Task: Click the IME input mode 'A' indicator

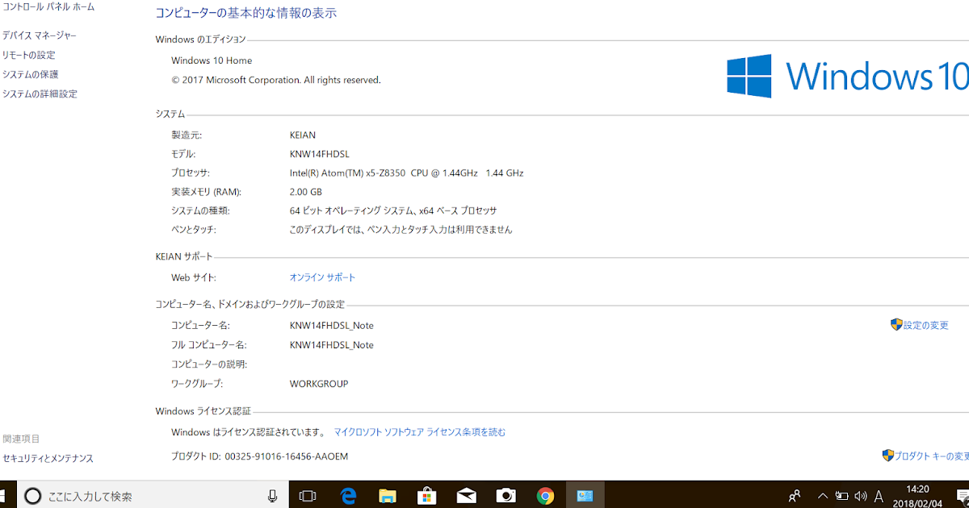Action: pyautogui.click(x=879, y=496)
